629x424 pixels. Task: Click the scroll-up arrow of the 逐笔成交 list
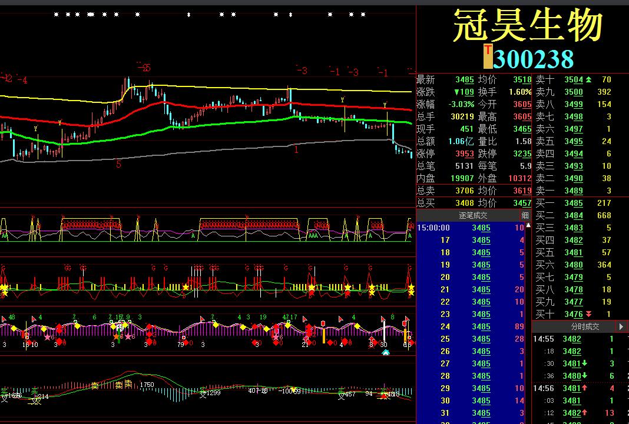point(528,225)
